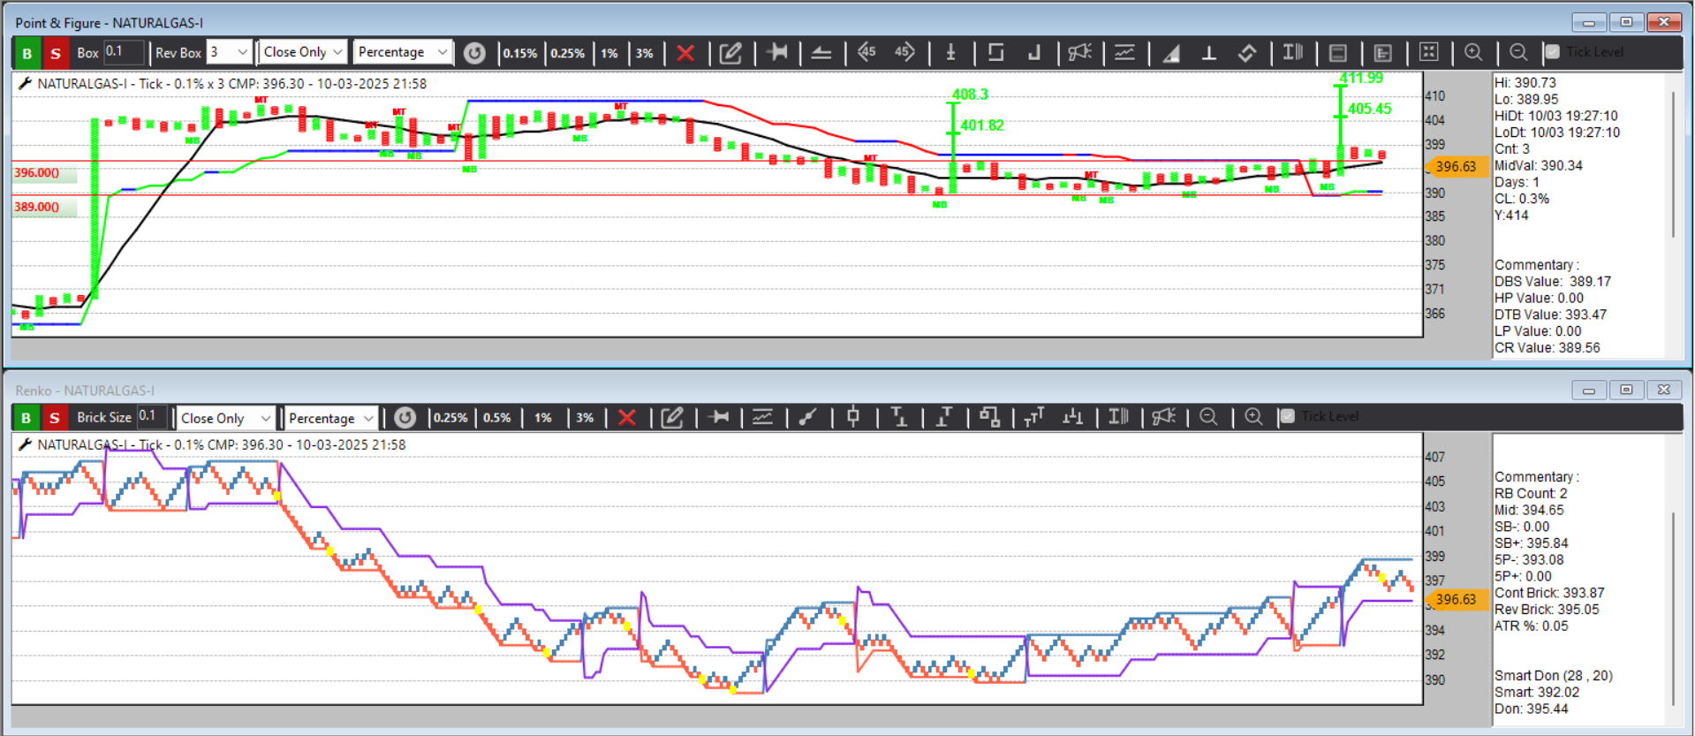1695x736 pixels.
Task: Click zoom out magnifier in Point & Figure toolbar
Action: tap(1518, 52)
